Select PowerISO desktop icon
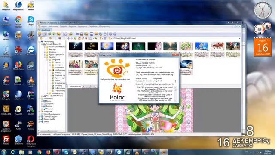The height and width of the screenshot is (155, 275). tap(18, 110)
